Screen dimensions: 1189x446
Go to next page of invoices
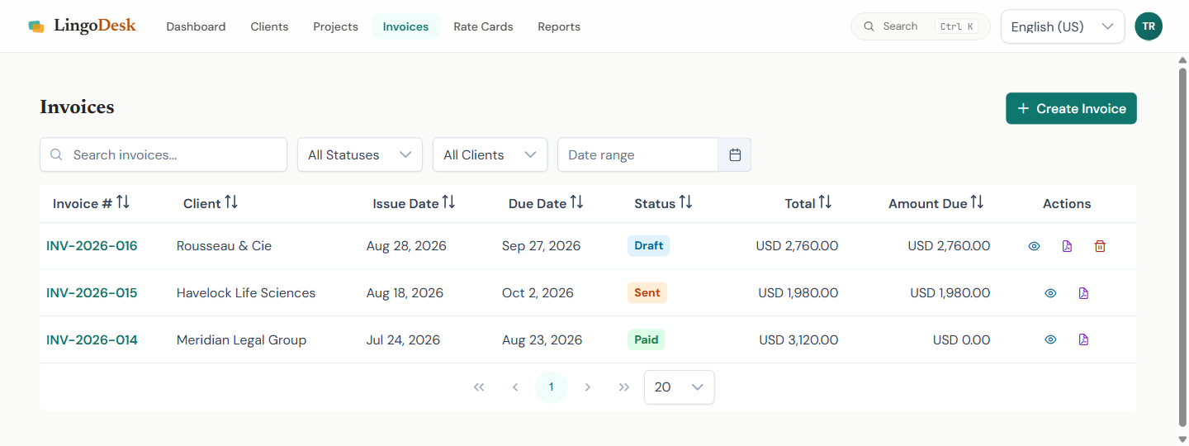[x=588, y=387]
